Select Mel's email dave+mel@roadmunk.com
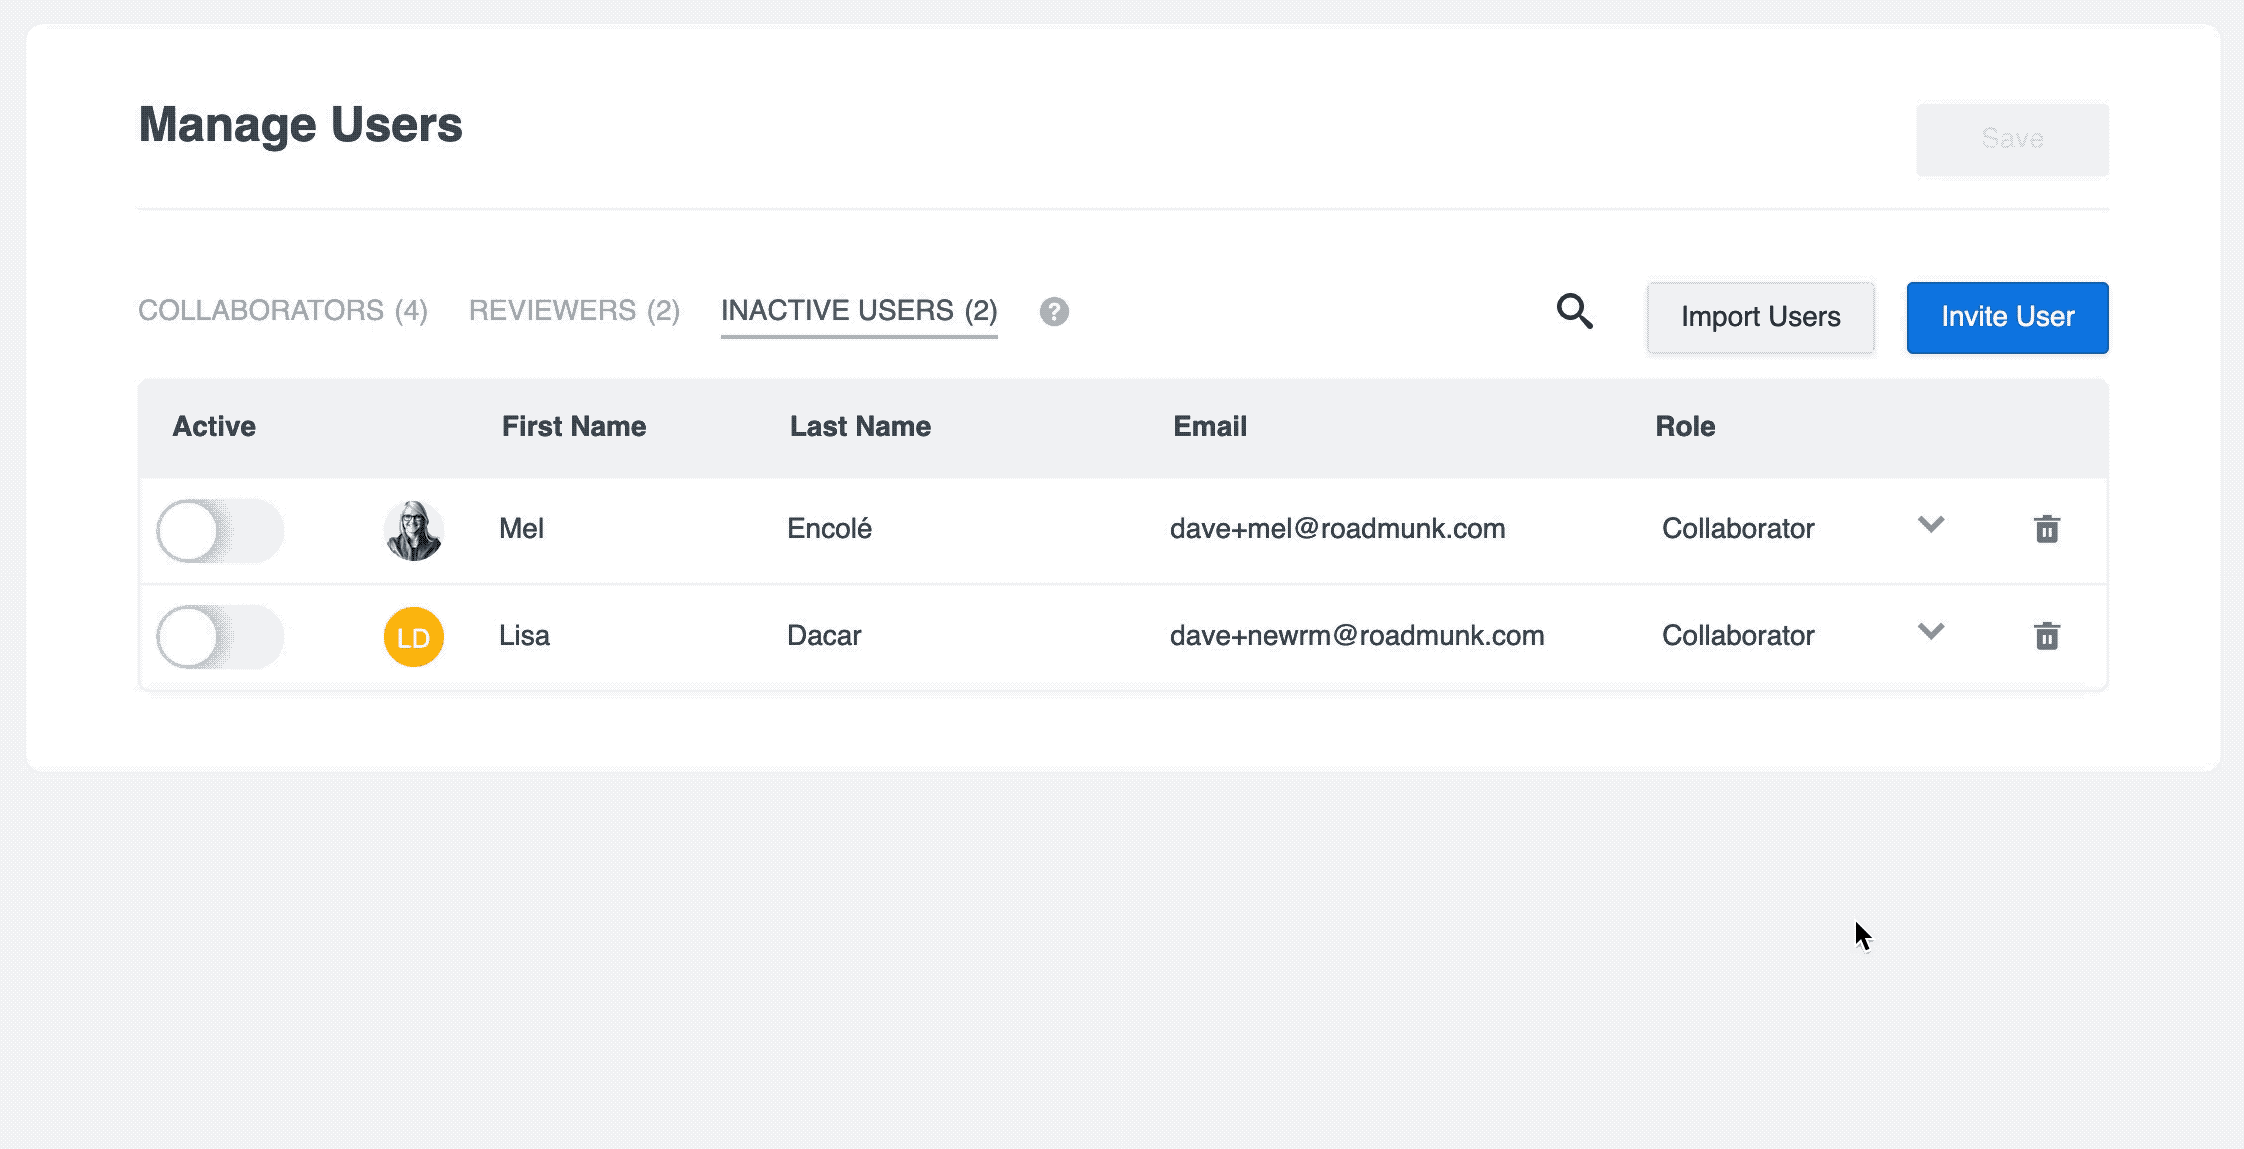Screen dimensions: 2244x1149 click(1339, 530)
